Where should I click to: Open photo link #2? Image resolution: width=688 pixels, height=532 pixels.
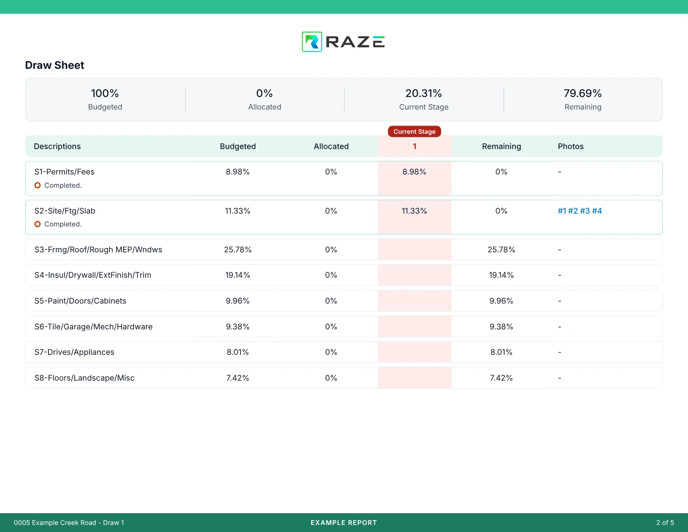click(573, 211)
